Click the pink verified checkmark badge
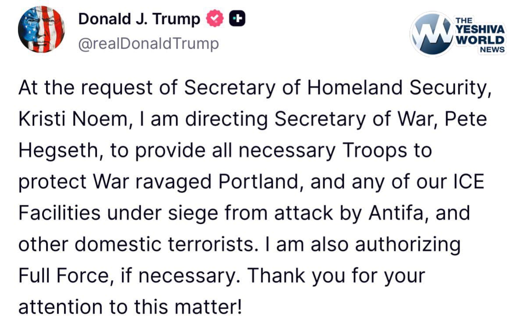The height and width of the screenshot is (329, 517). [215, 19]
